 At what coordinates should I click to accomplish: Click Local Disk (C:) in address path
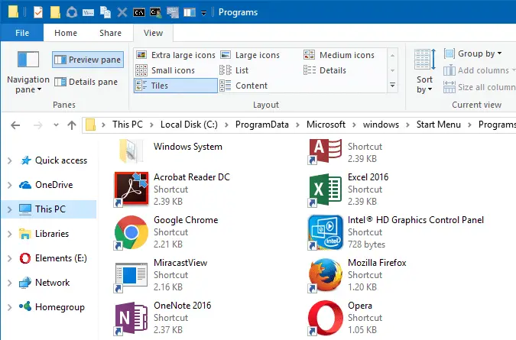[189, 125]
